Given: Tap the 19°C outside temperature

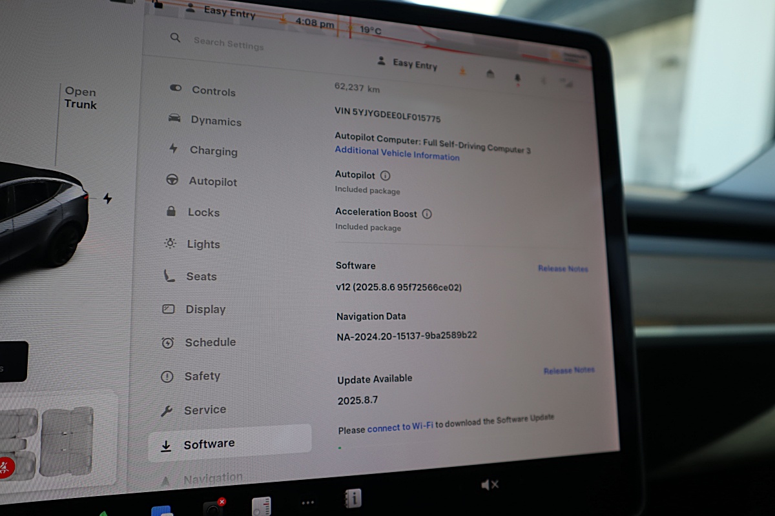Looking at the screenshot, I should click(371, 30).
